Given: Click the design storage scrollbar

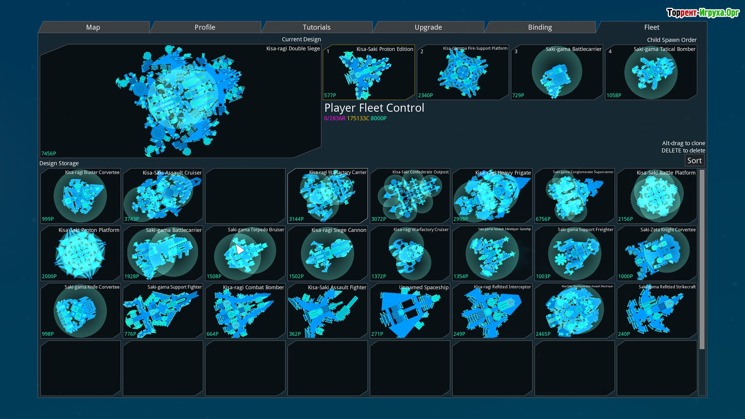Looking at the screenshot, I should (702, 259).
